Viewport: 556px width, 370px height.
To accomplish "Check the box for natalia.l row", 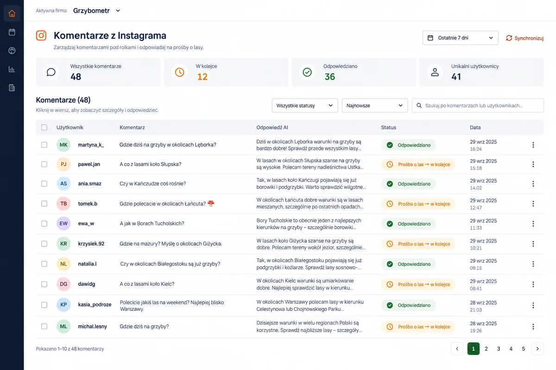I will coord(44,264).
